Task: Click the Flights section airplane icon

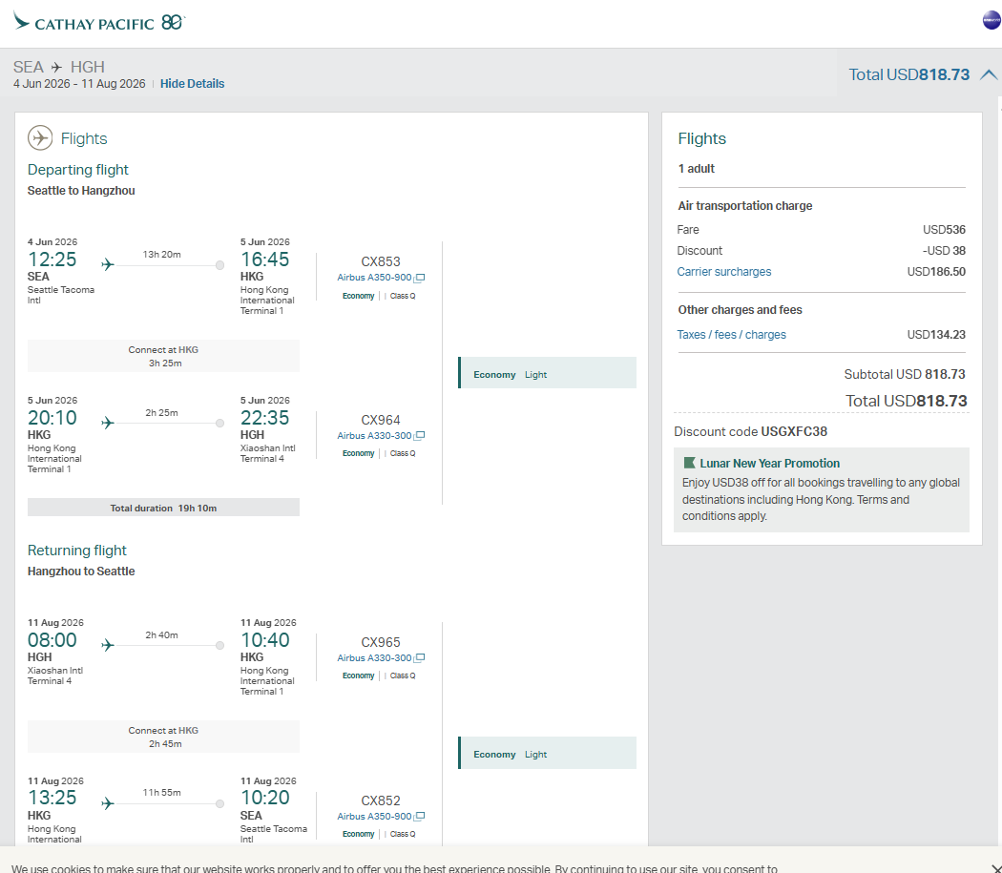Action: pos(40,138)
